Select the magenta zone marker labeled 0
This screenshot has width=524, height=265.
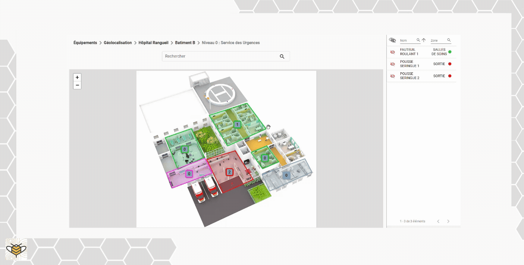point(189,174)
